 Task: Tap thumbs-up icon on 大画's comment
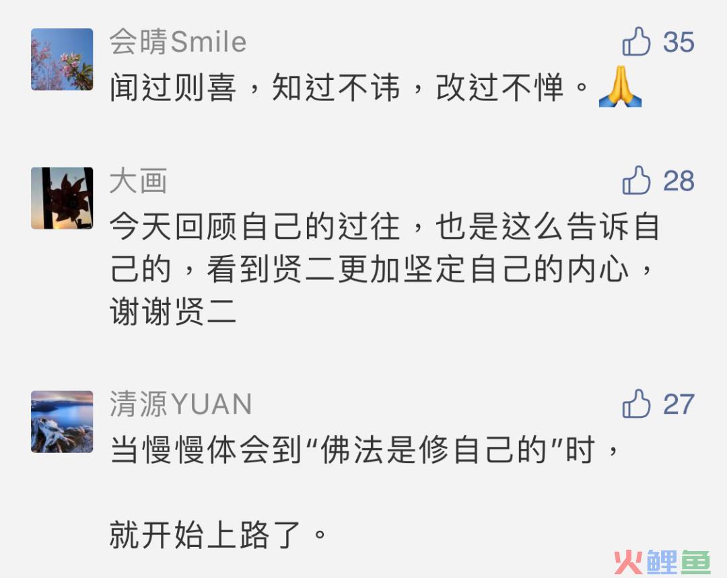click(636, 180)
